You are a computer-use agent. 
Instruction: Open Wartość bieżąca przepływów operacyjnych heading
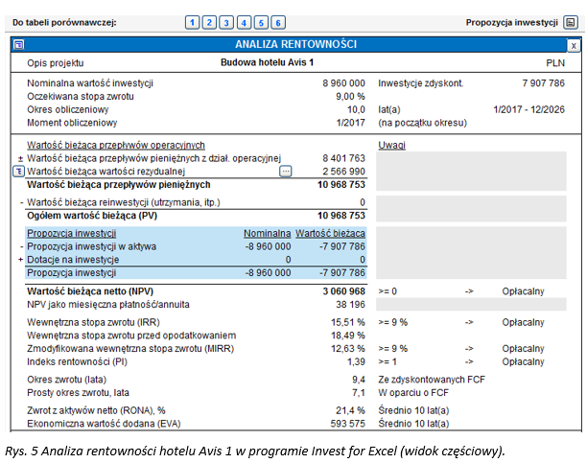(116, 145)
